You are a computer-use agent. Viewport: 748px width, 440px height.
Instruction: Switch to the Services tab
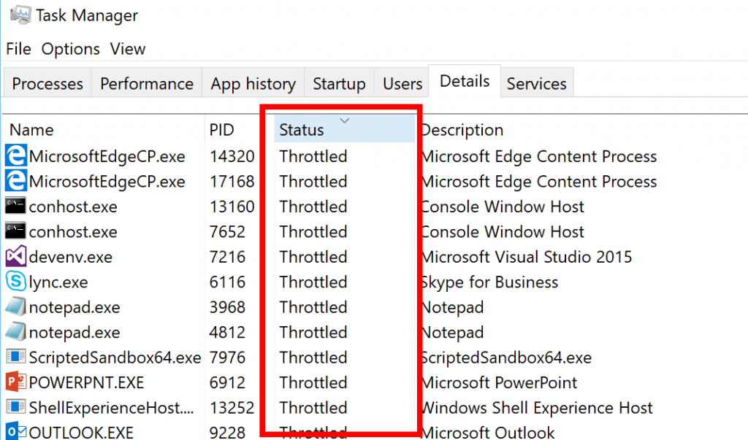tap(537, 83)
